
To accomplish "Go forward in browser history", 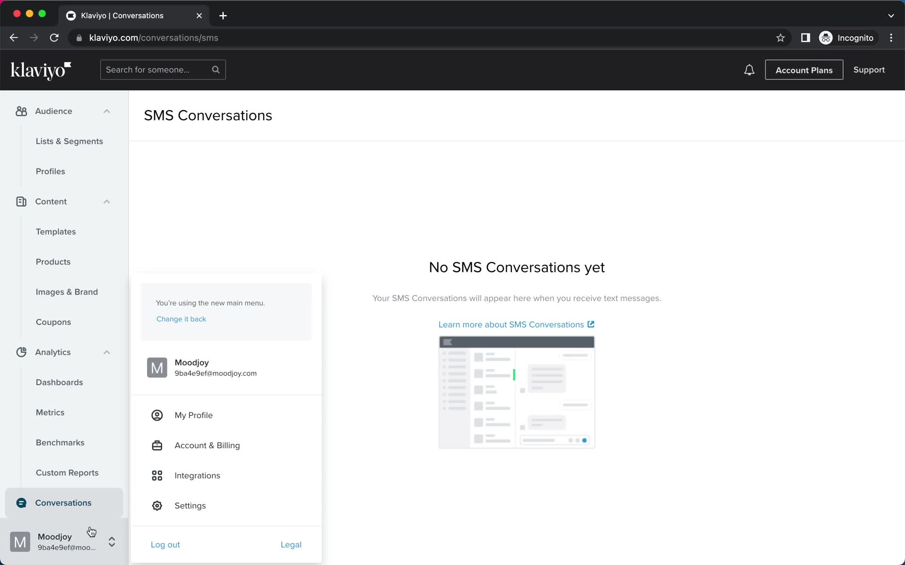I will click(x=34, y=38).
